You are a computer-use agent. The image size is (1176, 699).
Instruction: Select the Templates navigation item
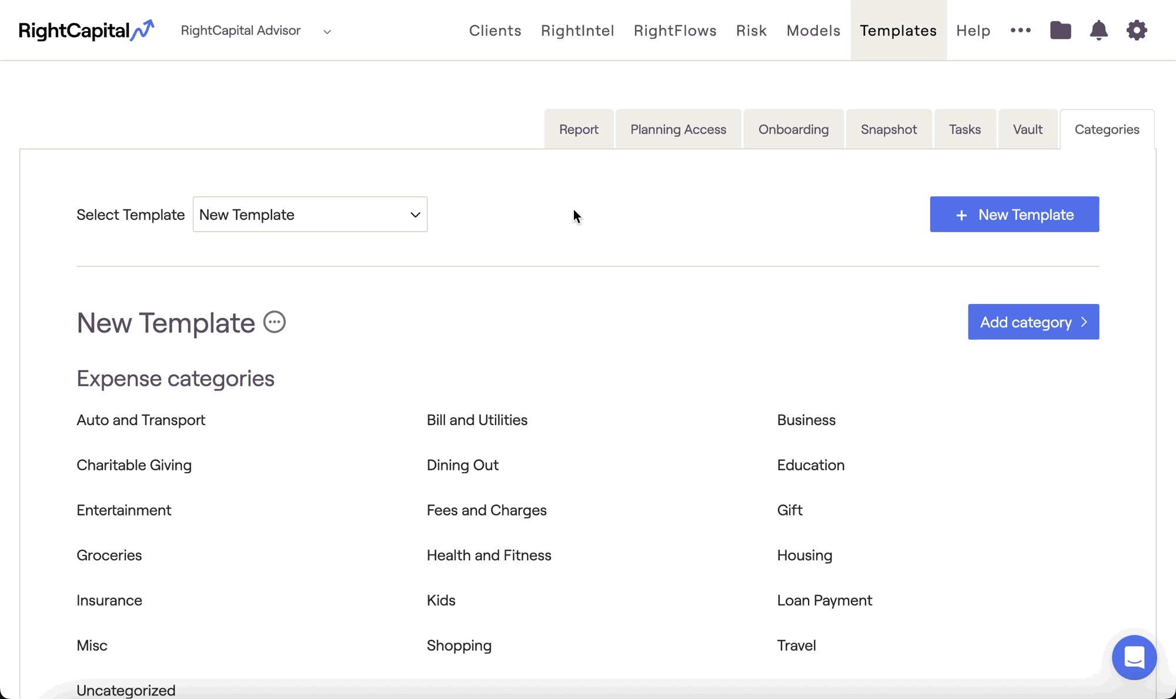898,31
